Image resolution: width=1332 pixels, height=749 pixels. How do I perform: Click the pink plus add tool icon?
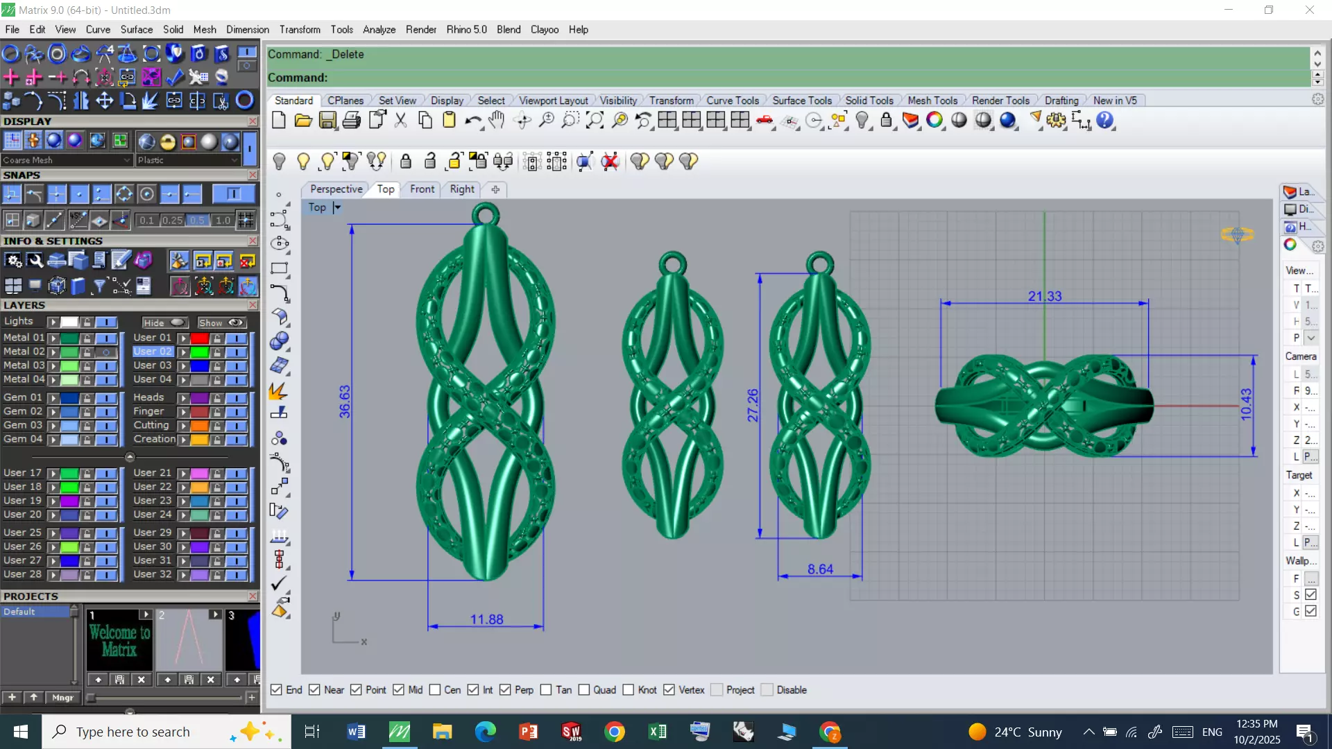tap(10, 77)
